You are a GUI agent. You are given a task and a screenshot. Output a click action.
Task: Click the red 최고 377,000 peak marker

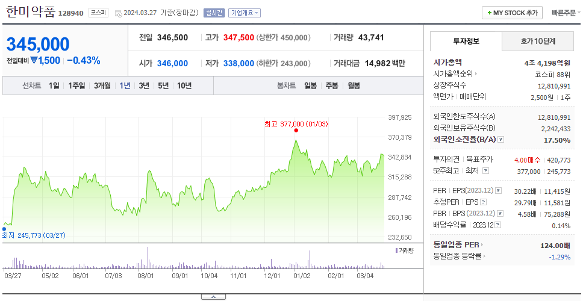click(x=296, y=131)
